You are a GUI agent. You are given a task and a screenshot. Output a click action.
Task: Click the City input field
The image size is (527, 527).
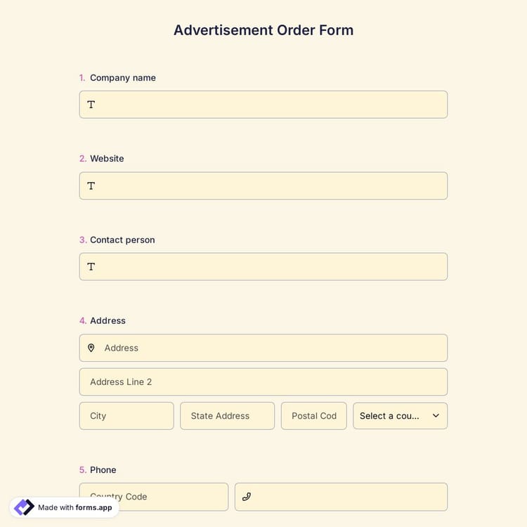tap(126, 416)
